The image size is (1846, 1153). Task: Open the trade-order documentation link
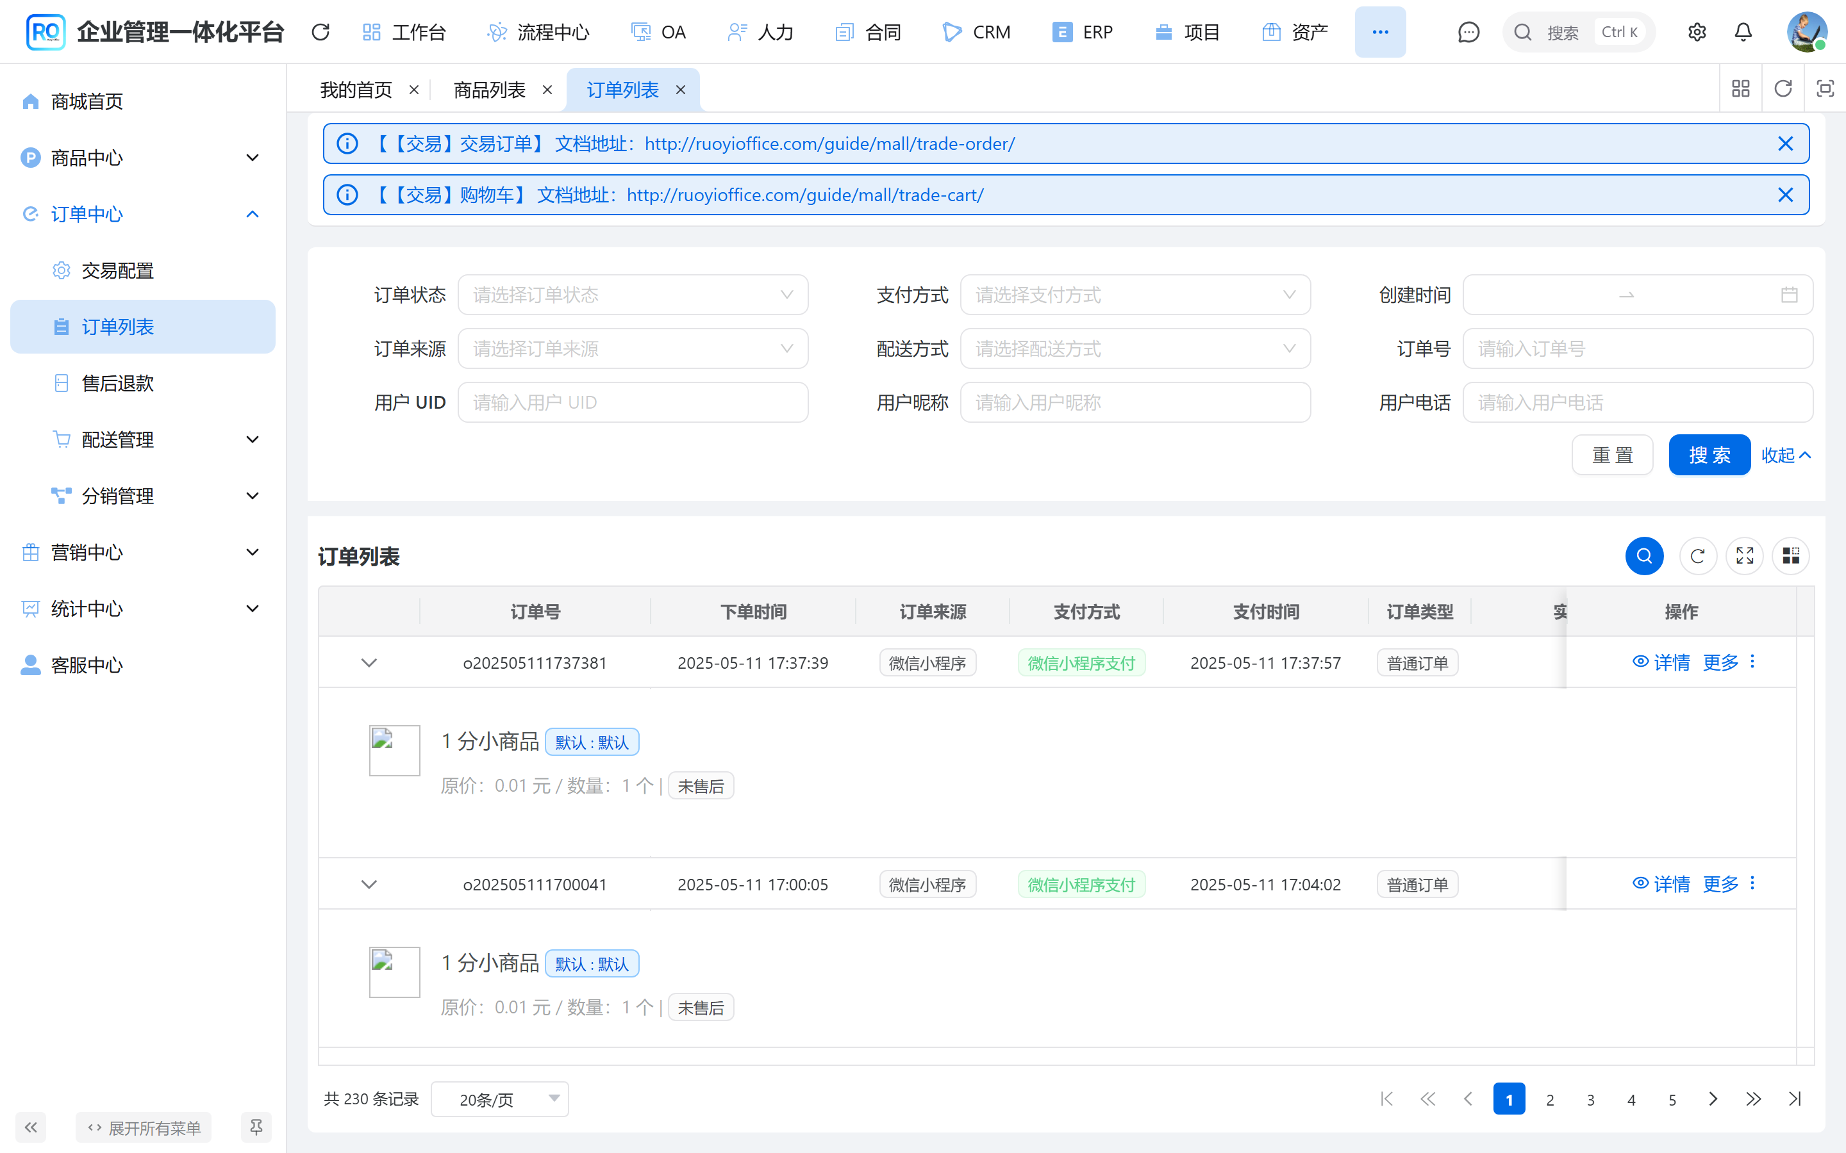pos(829,143)
